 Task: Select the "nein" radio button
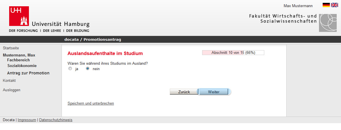click(x=88, y=69)
